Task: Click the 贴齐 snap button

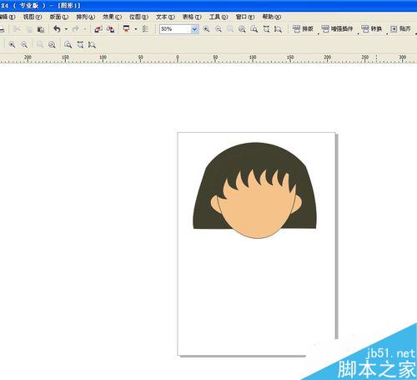Action: [x=400, y=28]
